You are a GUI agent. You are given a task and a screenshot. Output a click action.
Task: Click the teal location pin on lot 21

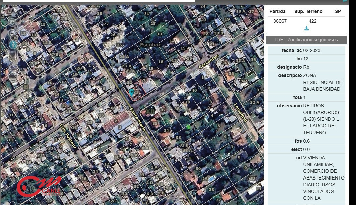[132, 92]
